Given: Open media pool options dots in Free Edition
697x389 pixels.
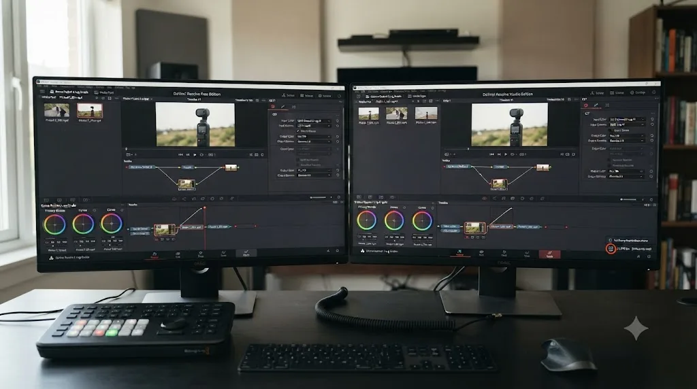Looking at the screenshot, I should pos(116,99).
